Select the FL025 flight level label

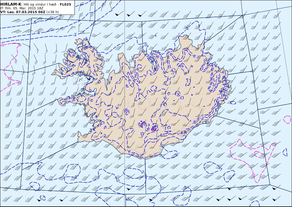click(x=65, y=4)
